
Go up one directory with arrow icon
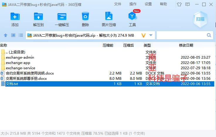pos(5,35)
